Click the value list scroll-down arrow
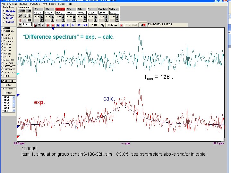231x173 pixels. 14,111
